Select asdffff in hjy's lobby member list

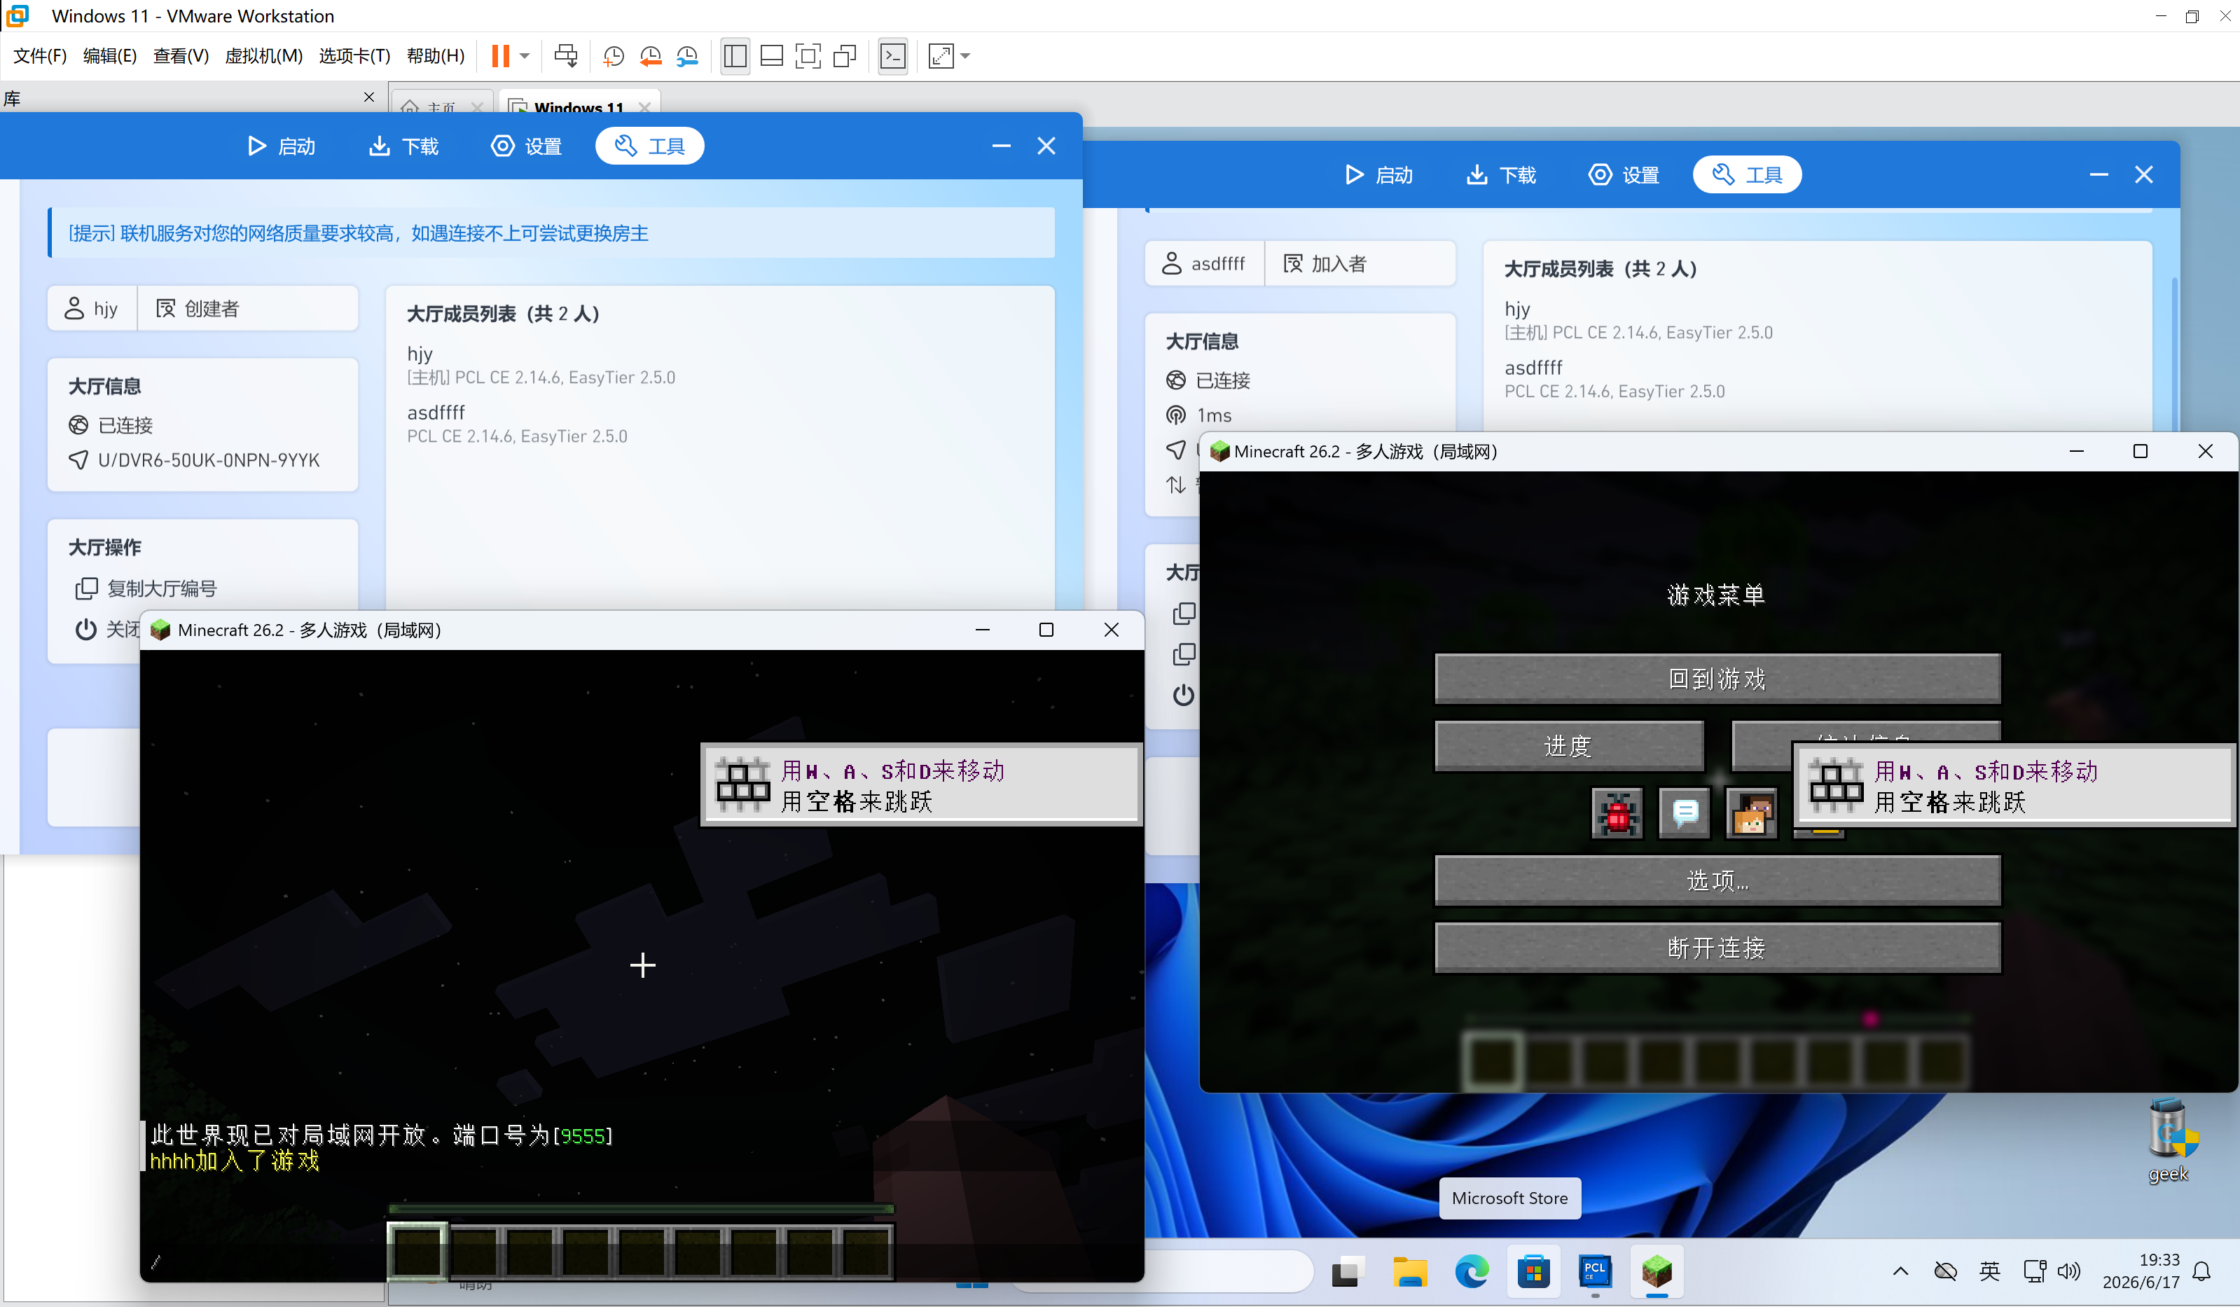(436, 413)
